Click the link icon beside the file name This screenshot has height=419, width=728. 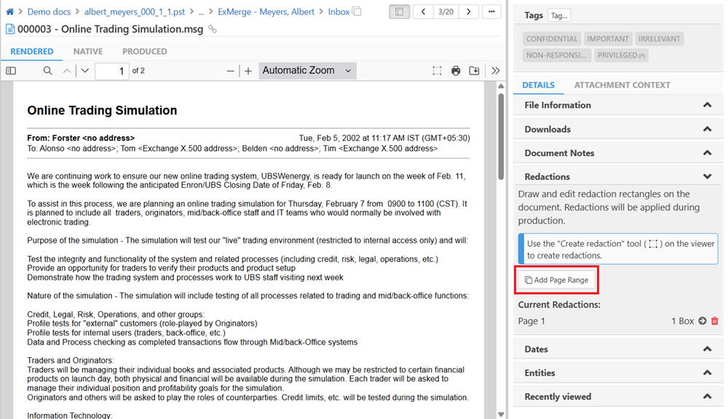(212, 29)
